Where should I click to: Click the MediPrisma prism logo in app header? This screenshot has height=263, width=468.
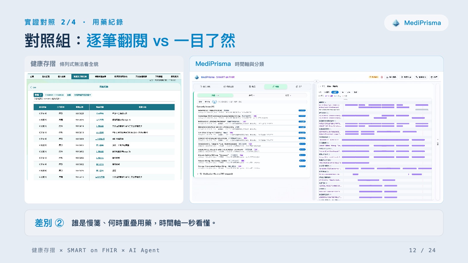(x=197, y=77)
